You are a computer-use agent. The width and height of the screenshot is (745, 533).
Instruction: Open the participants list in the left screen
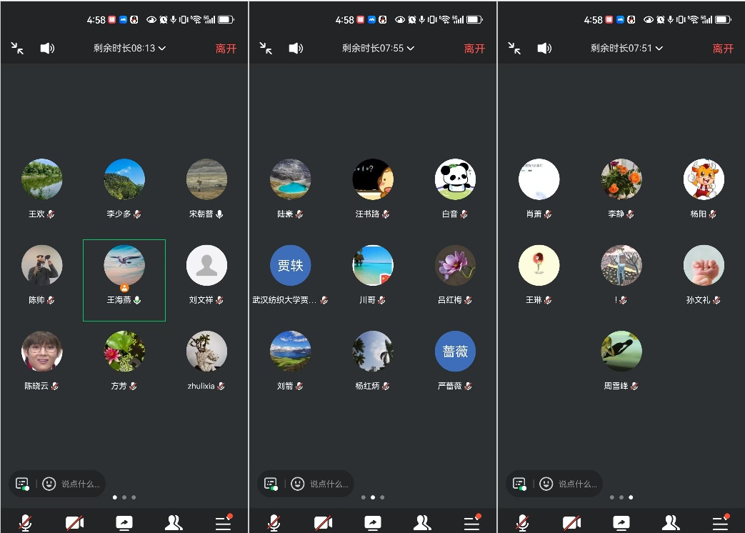coord(174,523)
